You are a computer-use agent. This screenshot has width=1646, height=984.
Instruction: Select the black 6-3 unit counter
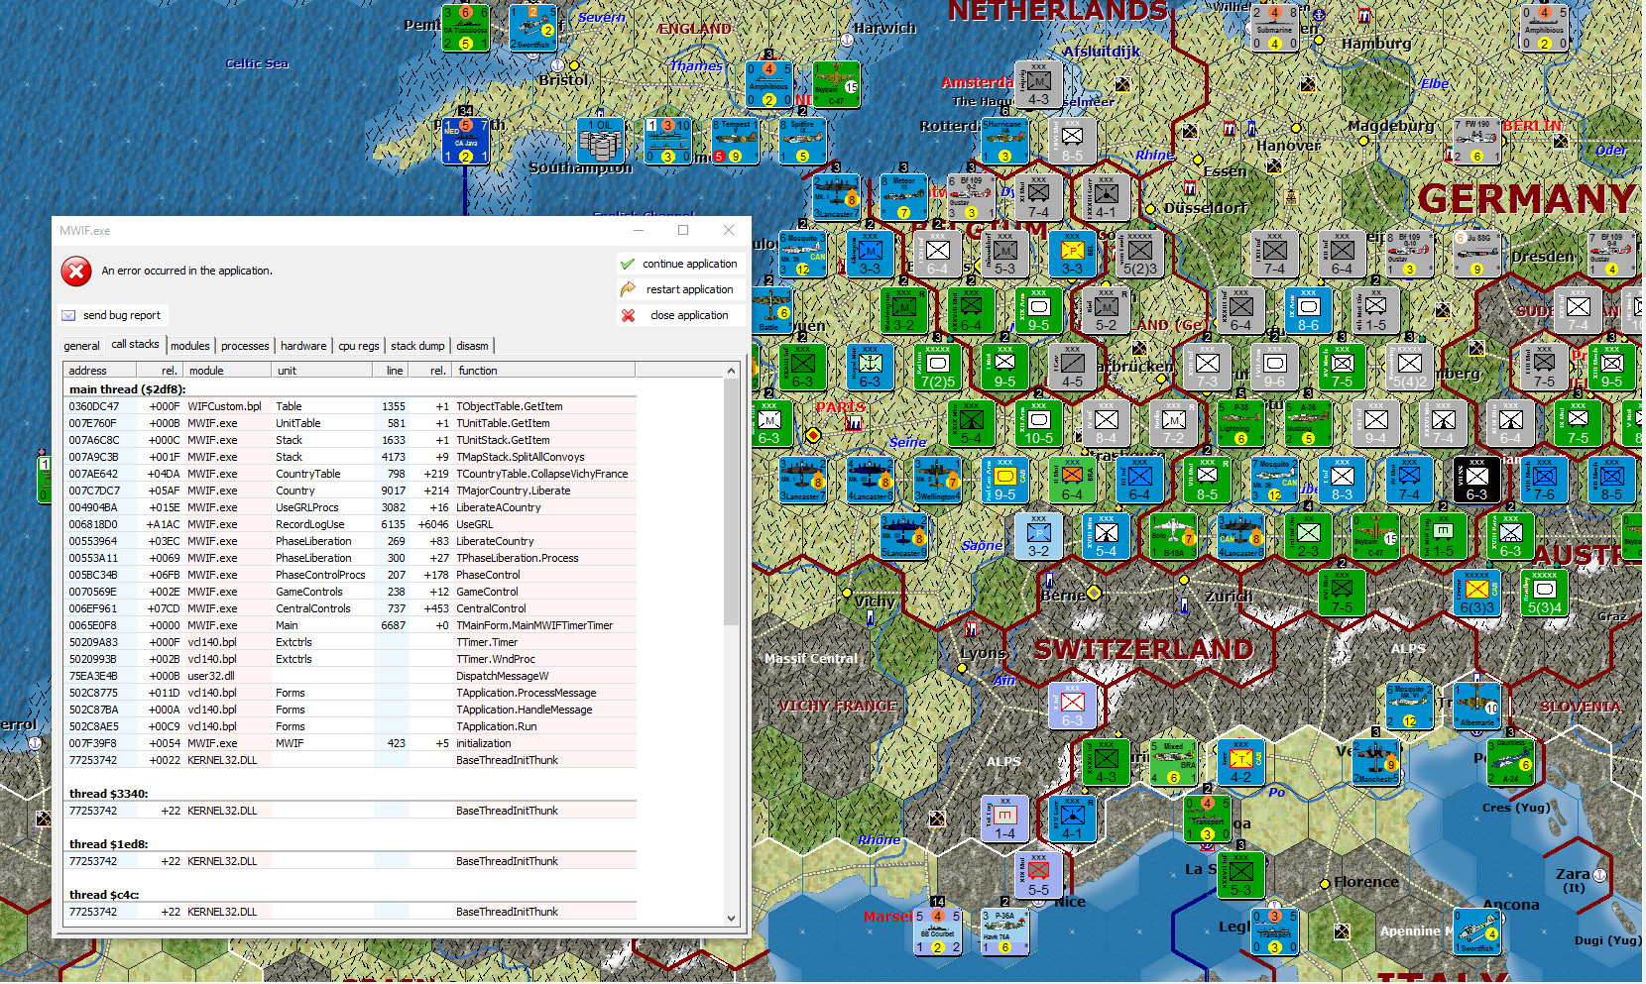tap(1476, 479)
